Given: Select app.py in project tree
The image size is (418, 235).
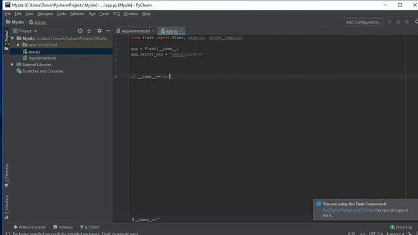Looking at the screenshot, I should click(x=35, y=52).
